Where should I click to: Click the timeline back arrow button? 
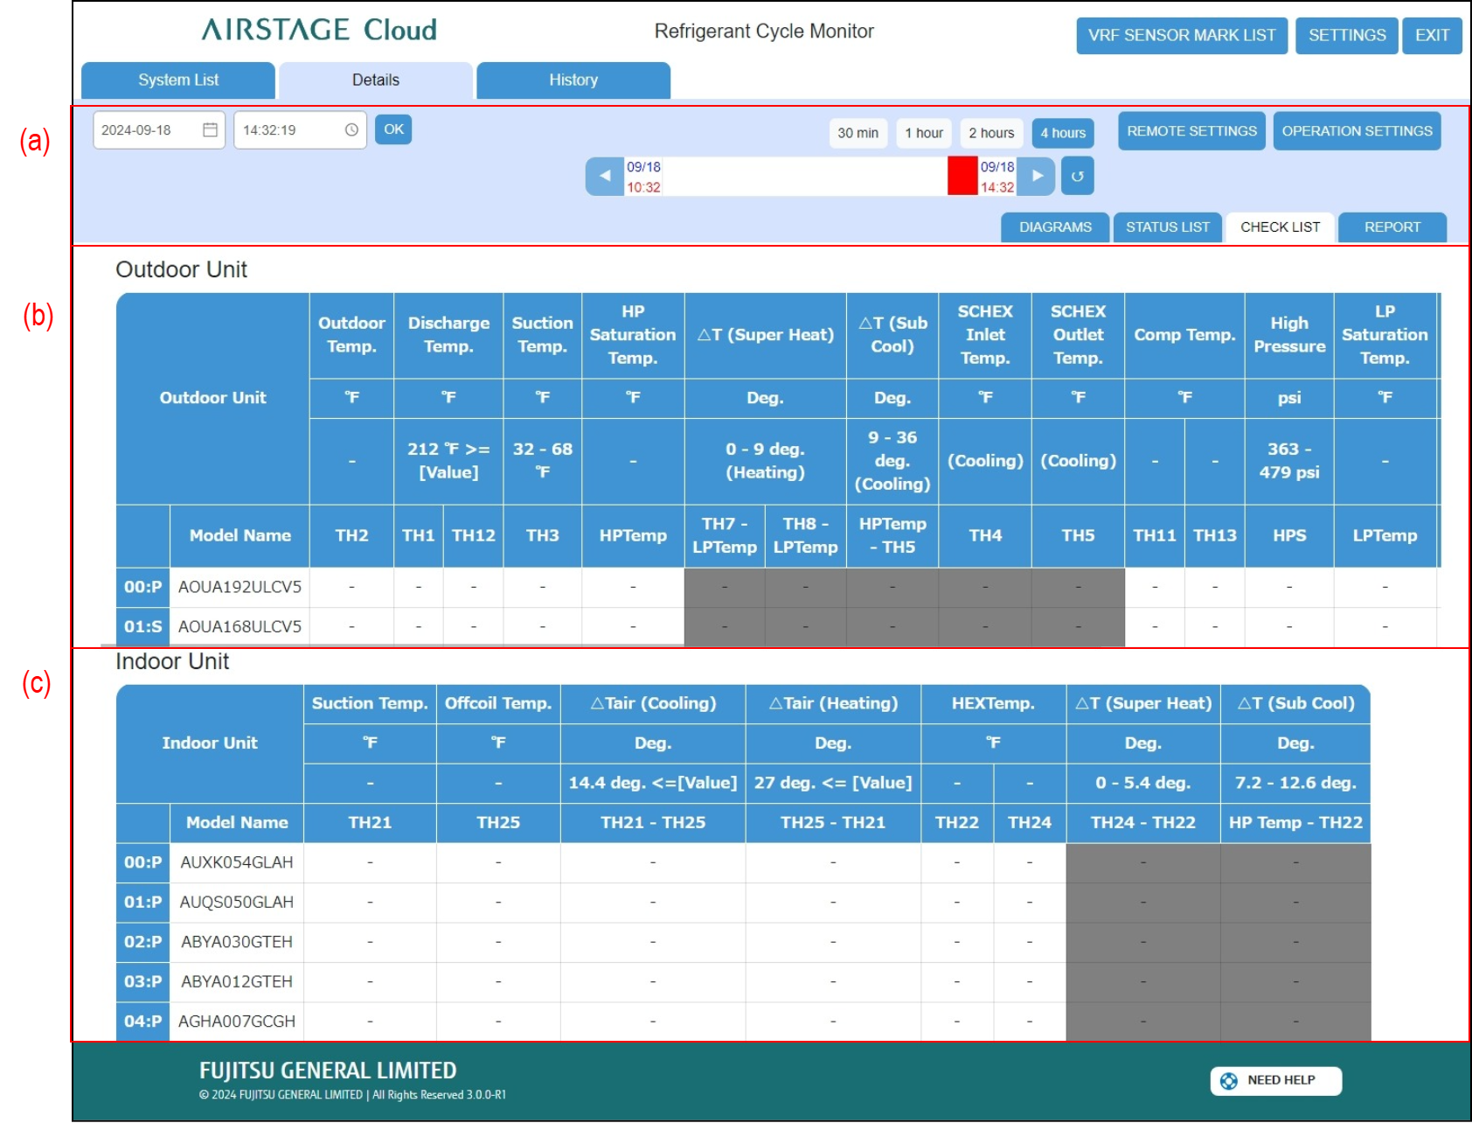[604, 176]
